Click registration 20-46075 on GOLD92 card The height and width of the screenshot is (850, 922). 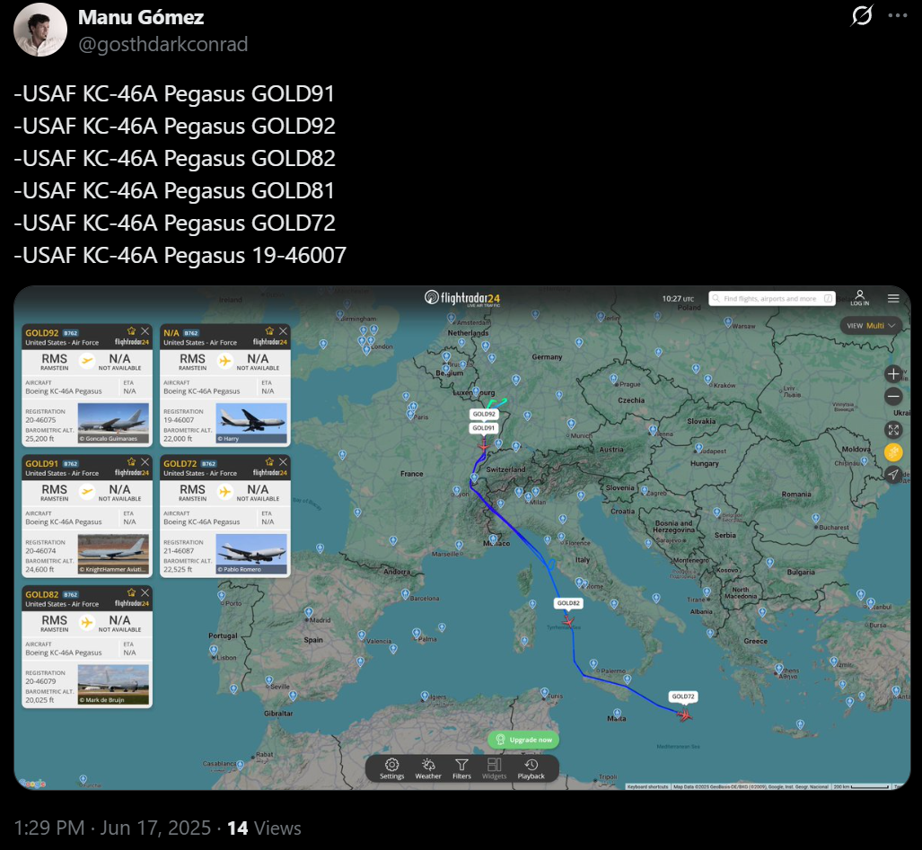point(40,420)
